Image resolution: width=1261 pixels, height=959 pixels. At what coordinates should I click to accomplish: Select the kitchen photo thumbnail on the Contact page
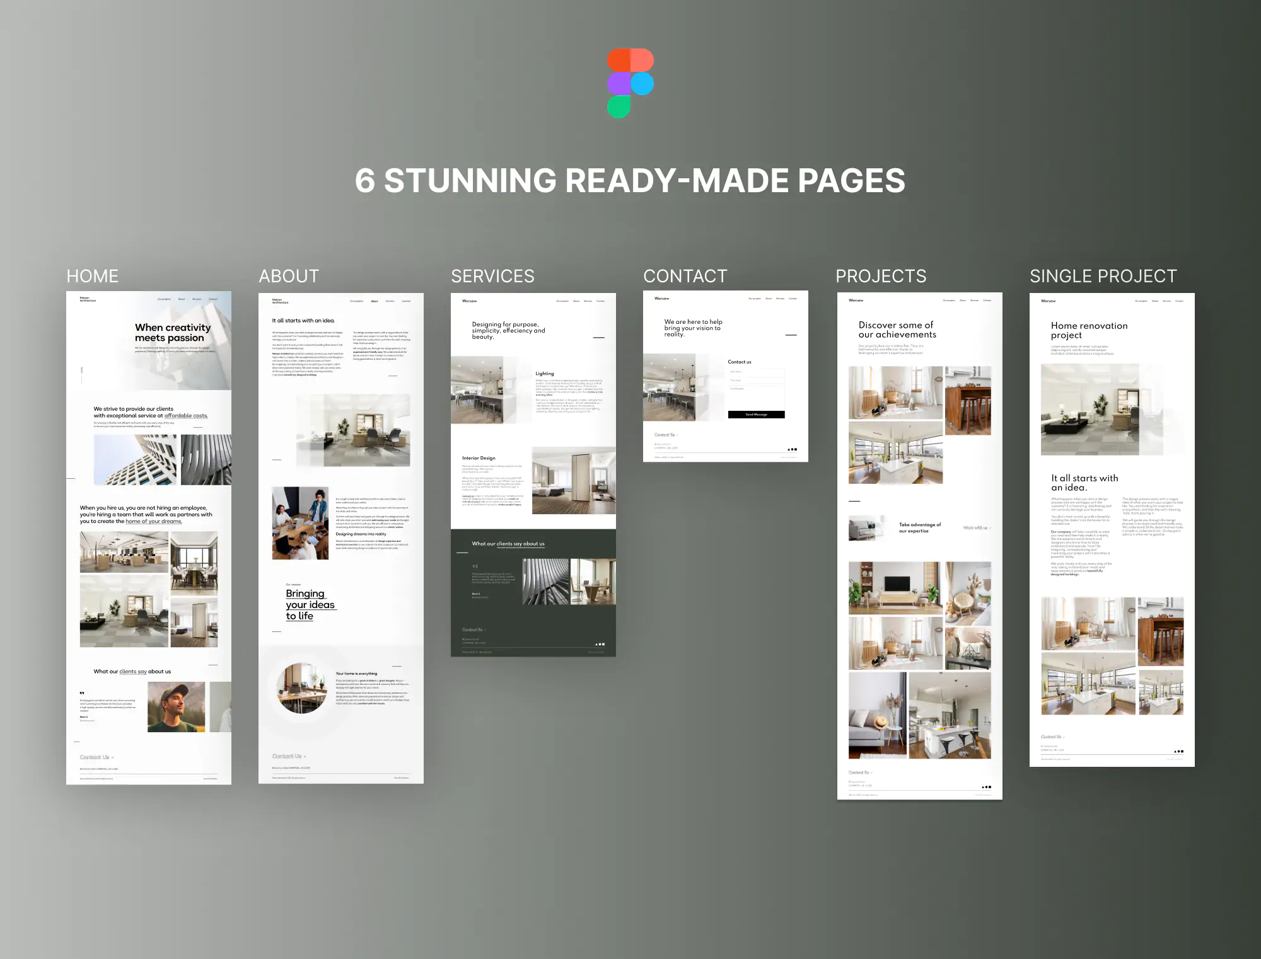click(669, 388)
